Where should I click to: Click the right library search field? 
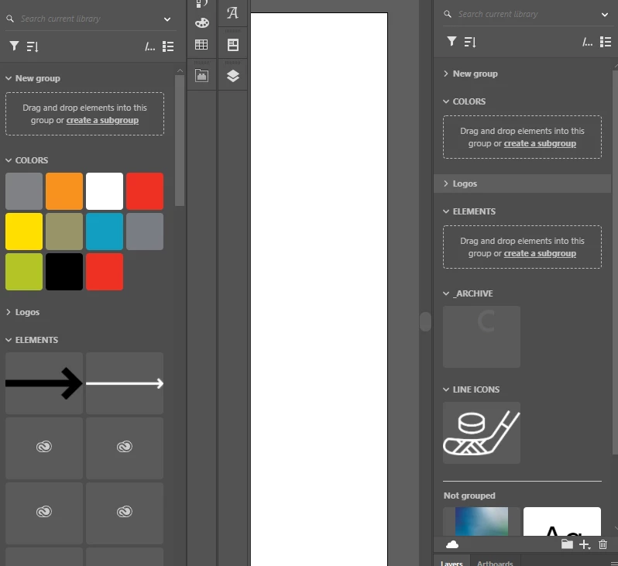pos(527,14)
